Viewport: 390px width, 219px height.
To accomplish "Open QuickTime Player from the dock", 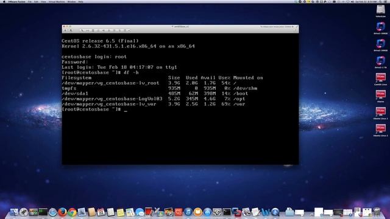I will coord(275,212).
